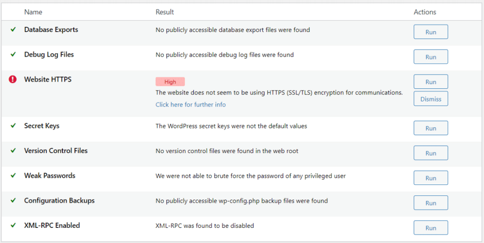Click the green checkmark next to Database Exports
The width and height of the screenshot is (484, 243).
[13, 29]
